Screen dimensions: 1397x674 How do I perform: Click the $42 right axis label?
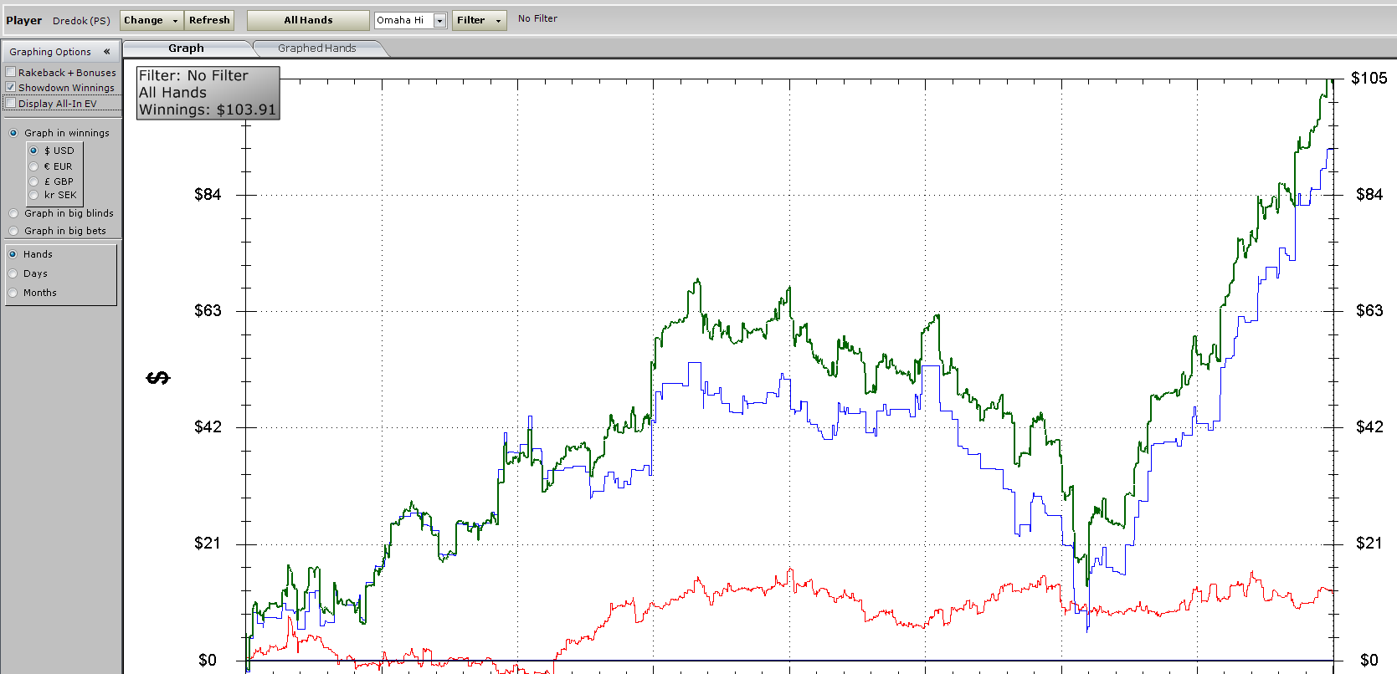tap(1369, 427)
